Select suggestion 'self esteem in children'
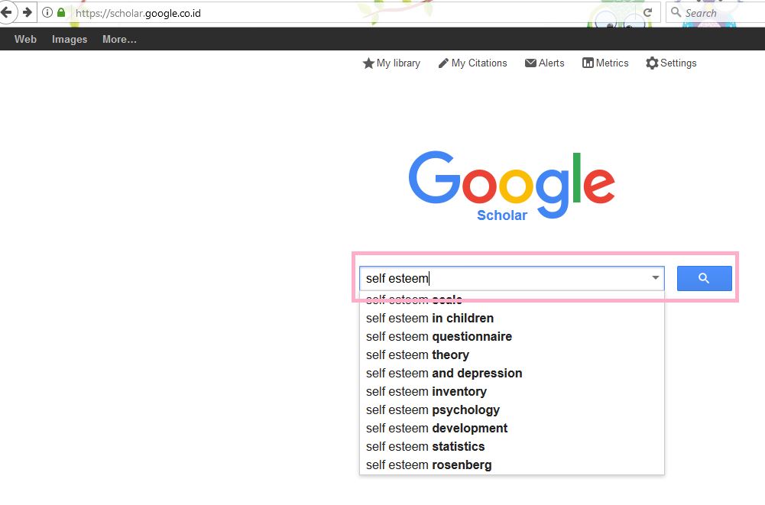 click(x=430, y=318)
